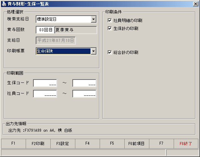
Task: Click the F5 function button
Action: [x=112, y=144]
